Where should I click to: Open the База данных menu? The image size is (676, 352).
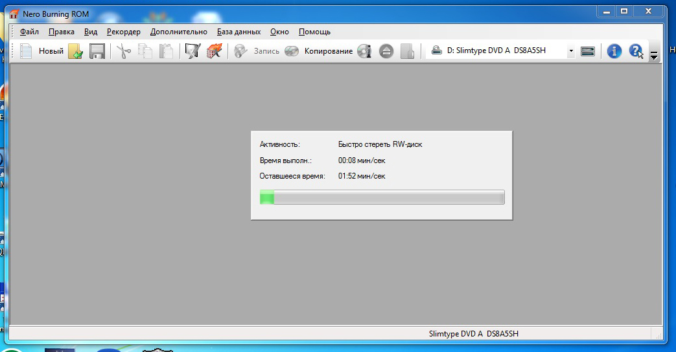tap(239, 32)
